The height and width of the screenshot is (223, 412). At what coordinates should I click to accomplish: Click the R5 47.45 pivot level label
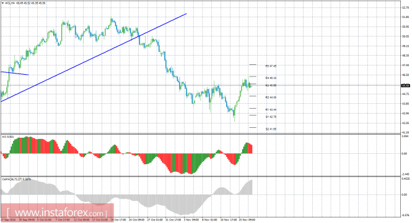(x=271, y=66)
